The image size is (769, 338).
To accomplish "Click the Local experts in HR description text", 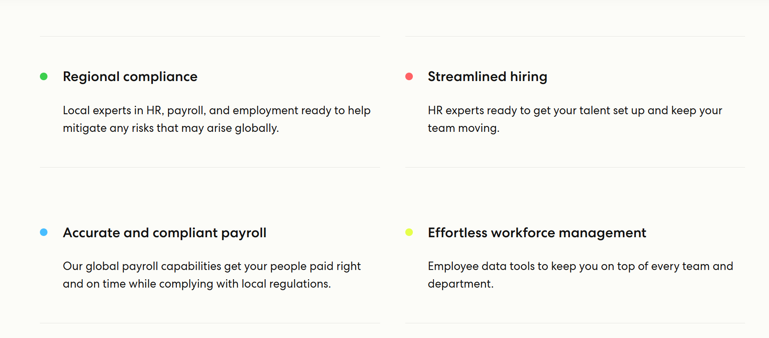I will click(x=217, y=119).
